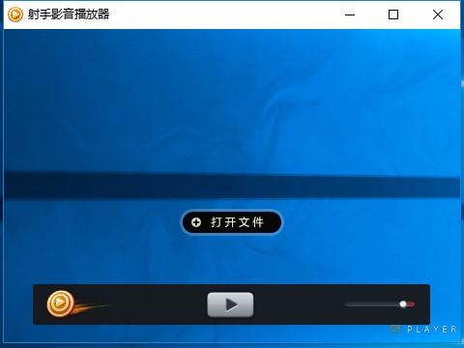Maximize the 射手影音播放器 window

[393, 14]
